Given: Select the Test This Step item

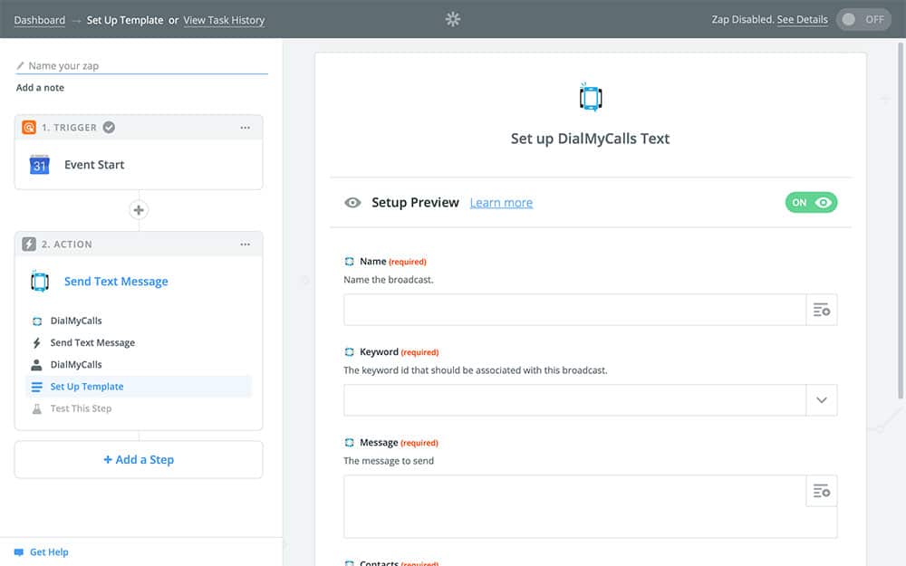Looking at the screenshot, I should click(x=81, y=408).
